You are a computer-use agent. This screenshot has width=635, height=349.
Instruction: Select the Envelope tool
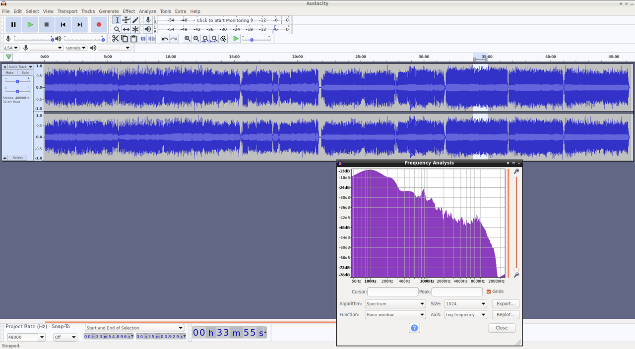click(126, 20)
